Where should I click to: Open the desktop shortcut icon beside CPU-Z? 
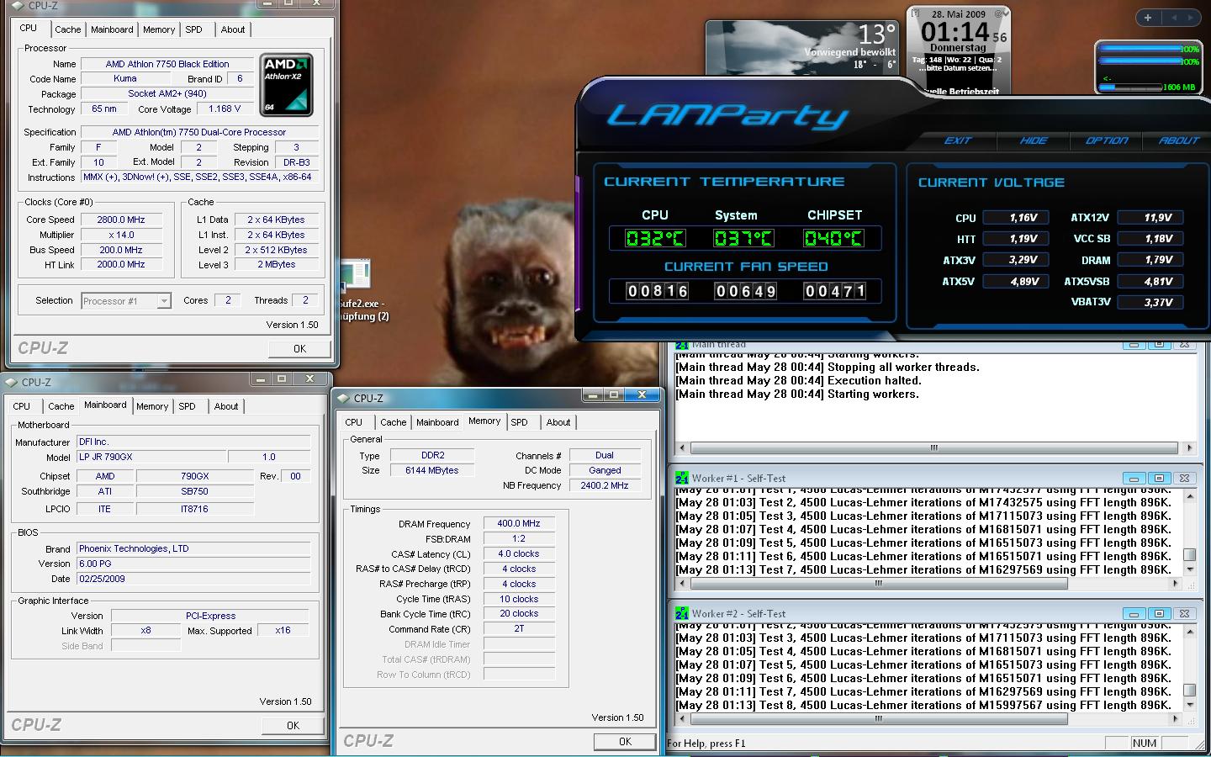(355, 278)
